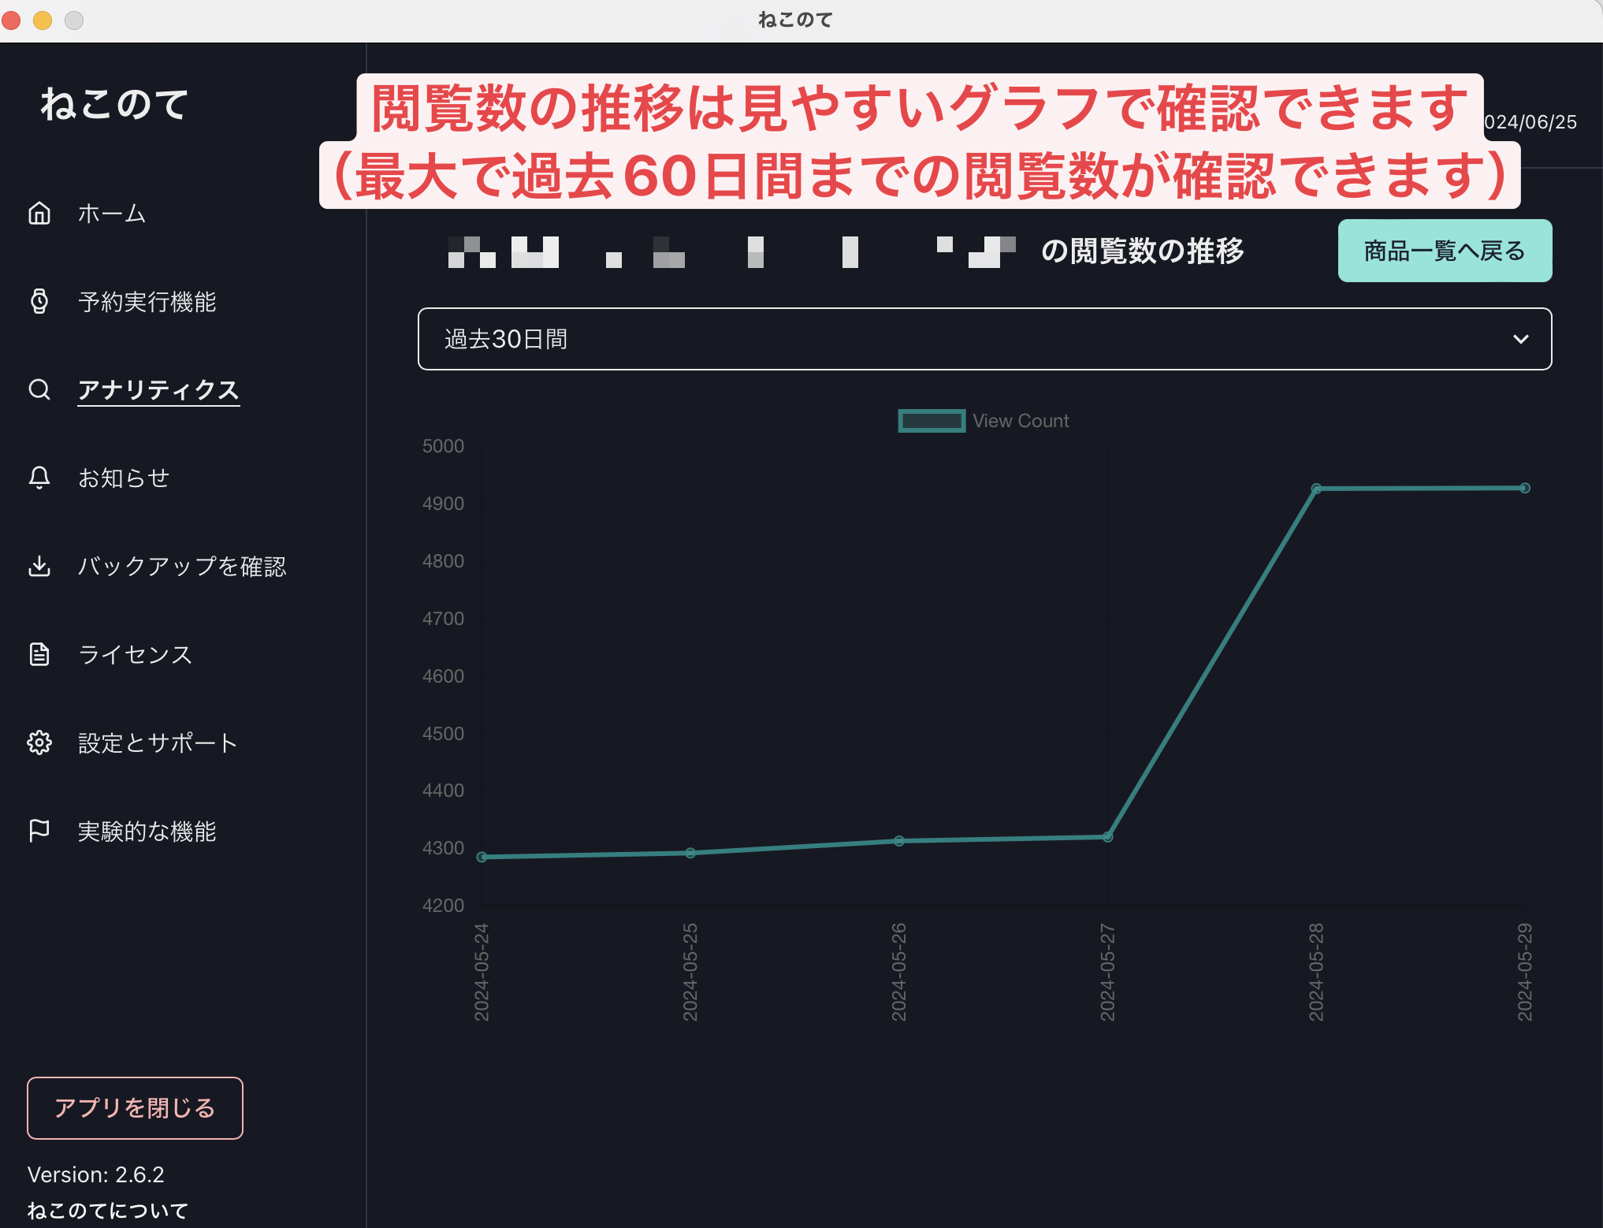The height and width of the screenshot is (1228, 1603).
Task: Open バックアップを確認 page
Action: pos(182,566)
